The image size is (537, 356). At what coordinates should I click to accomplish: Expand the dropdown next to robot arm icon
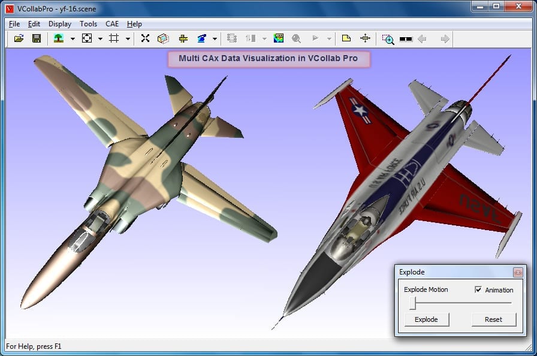[215, 39]
